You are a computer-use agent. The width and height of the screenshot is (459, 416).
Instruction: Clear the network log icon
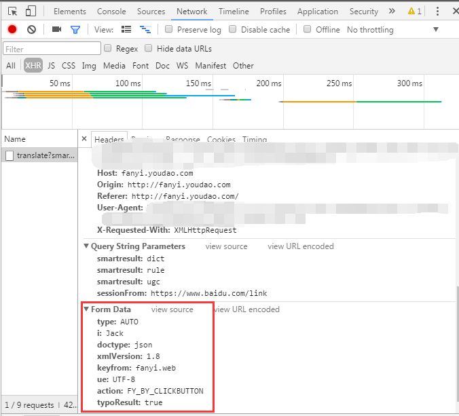click(x=32, y=30)
